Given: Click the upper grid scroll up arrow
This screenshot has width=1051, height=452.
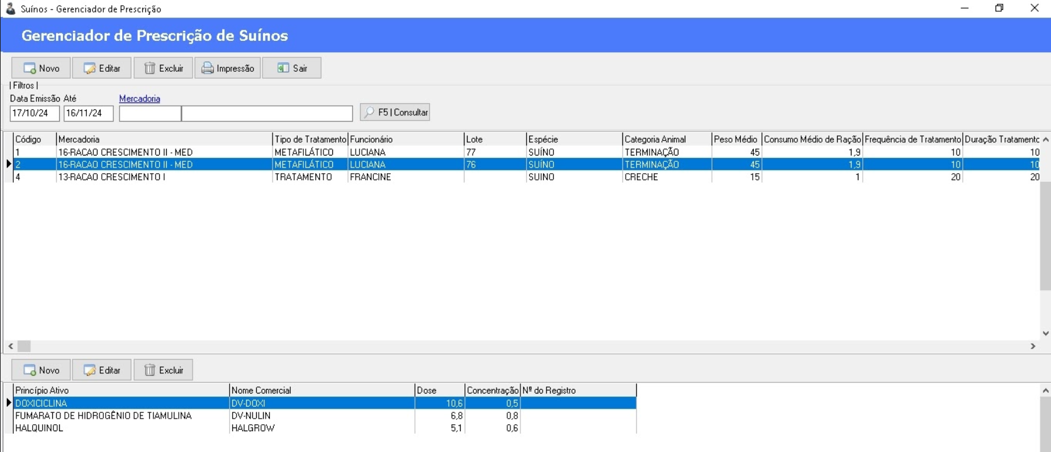Looking at the screenshot, I should click(x=1045, y=139).
